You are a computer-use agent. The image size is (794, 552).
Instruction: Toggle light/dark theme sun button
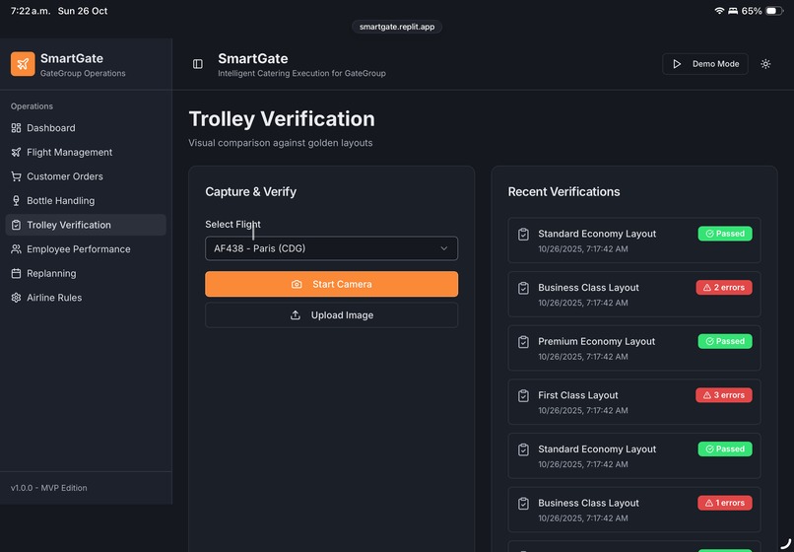click(x=765, y=64)
